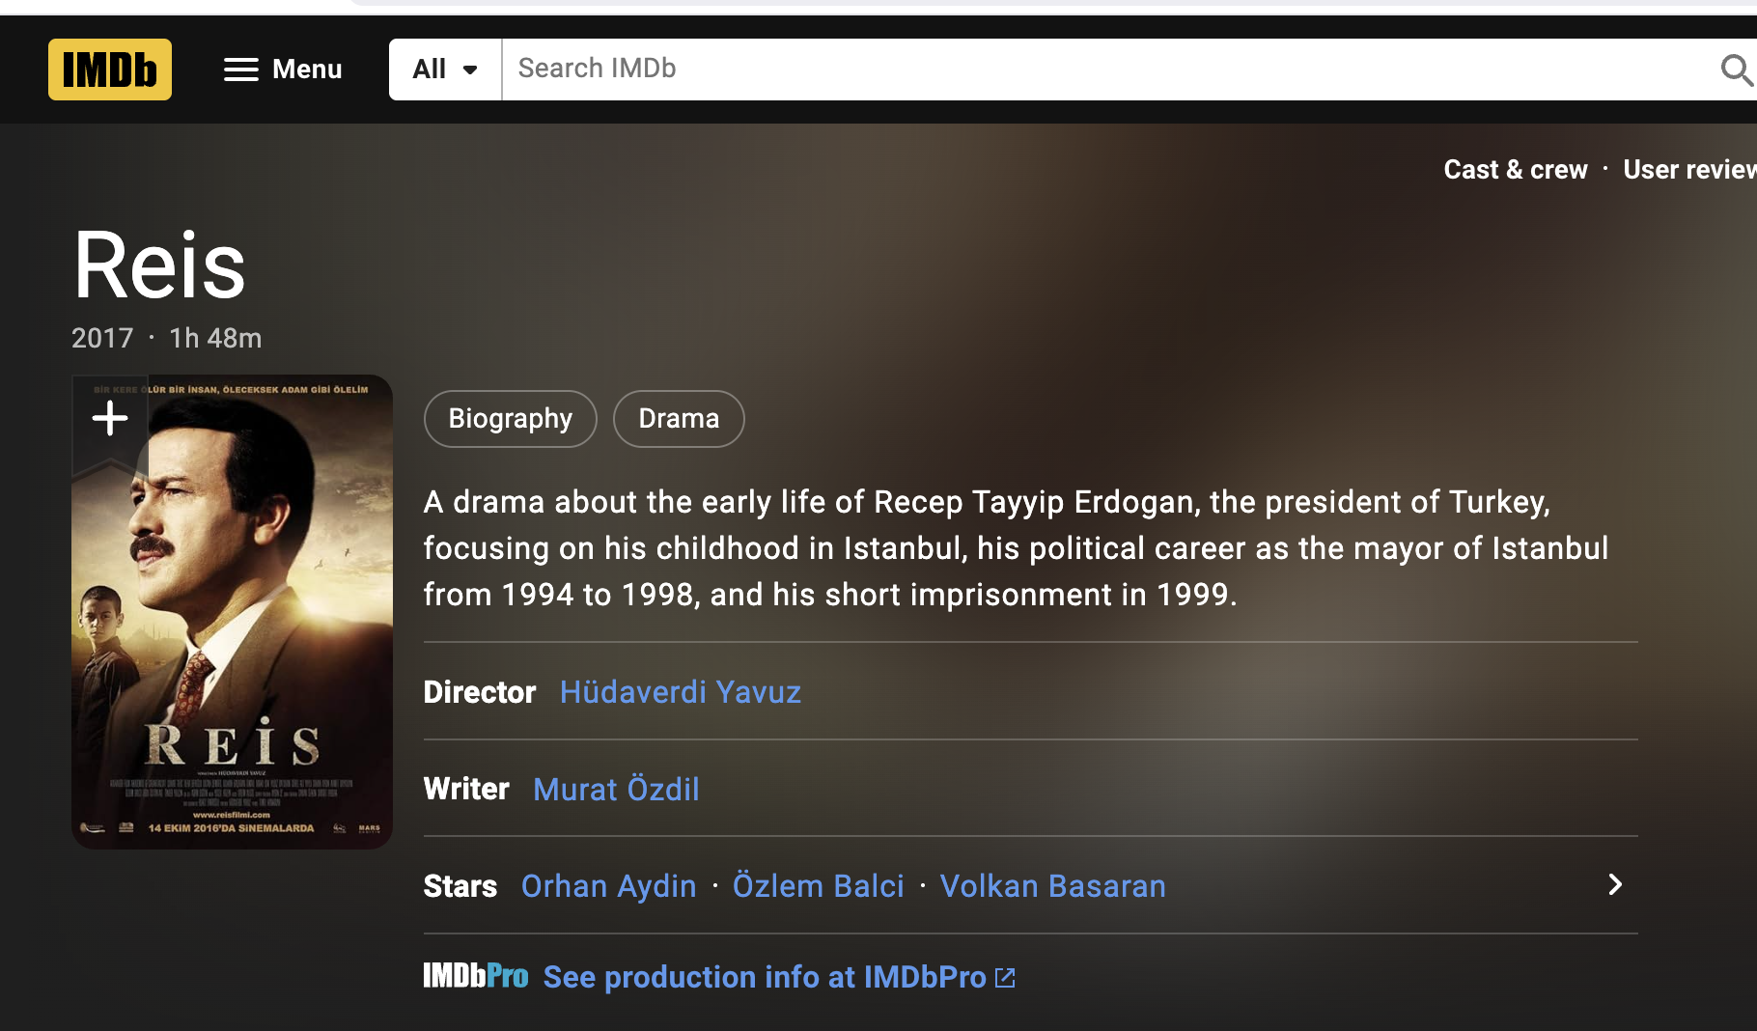Click the external link icon after IMDbPro
1757x1031 pixels.
point(1005,978)
